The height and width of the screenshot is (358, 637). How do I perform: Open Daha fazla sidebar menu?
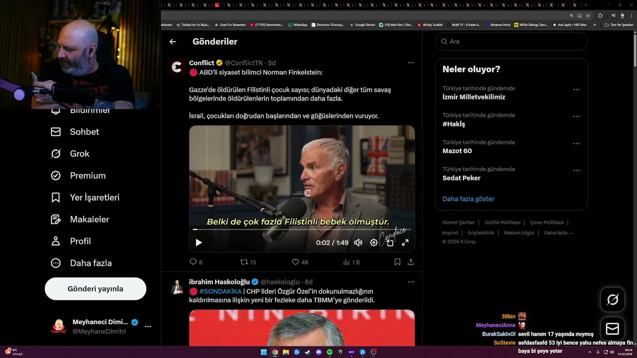pos(81,263)
